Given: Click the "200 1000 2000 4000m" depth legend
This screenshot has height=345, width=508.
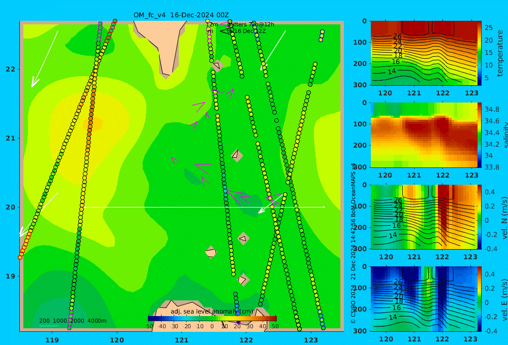Looking at the screenshot, I should (x=73, y=321).
